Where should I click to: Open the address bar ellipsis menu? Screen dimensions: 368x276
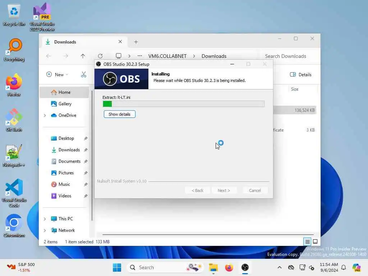tap(140, 56)
